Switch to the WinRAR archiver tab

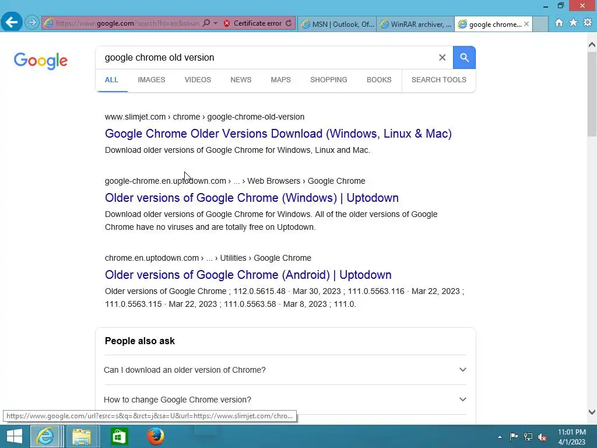(415, 24)
